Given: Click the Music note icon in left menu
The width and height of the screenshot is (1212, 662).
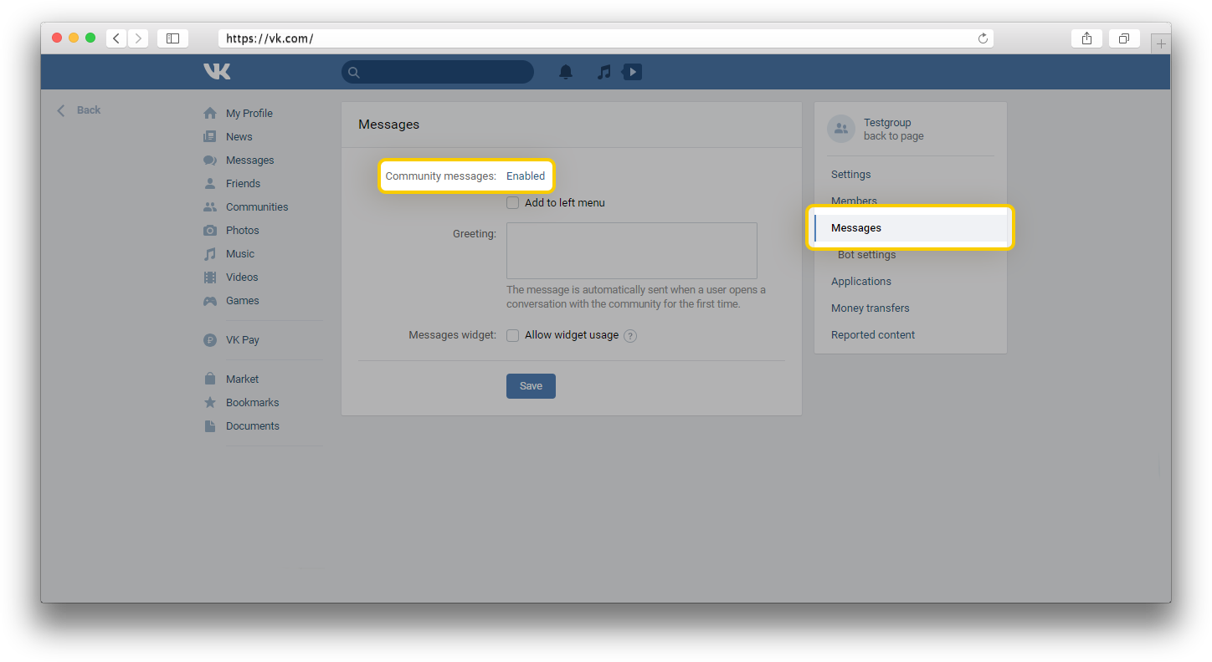Looking at the screenshot, I should (210, 253).
